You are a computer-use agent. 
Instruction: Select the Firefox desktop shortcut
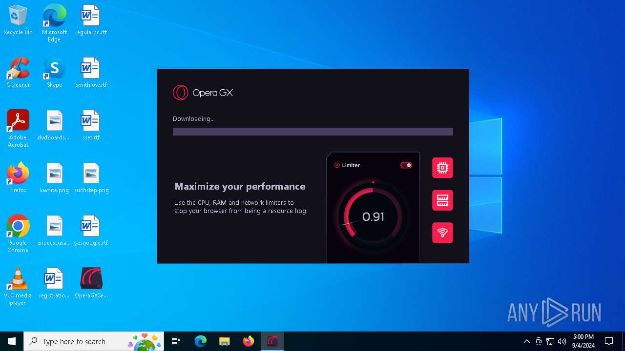[x=18, y=178]
